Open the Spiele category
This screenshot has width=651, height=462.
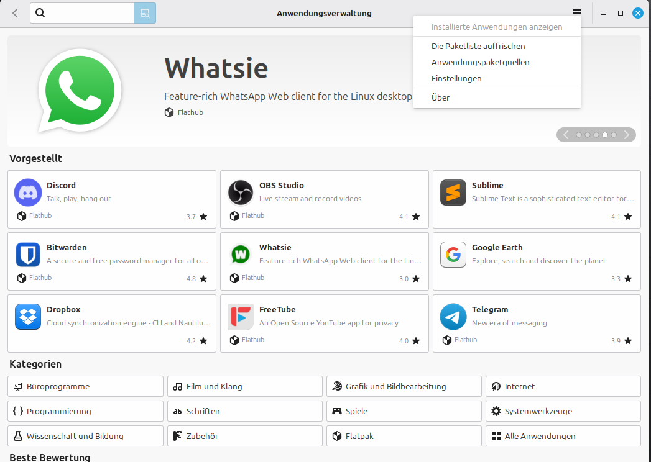pyautogui.click(x=404, y=412)
